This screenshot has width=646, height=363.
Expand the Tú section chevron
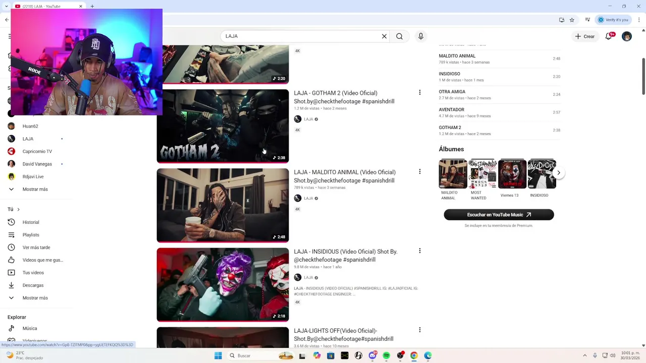point(18,209)
